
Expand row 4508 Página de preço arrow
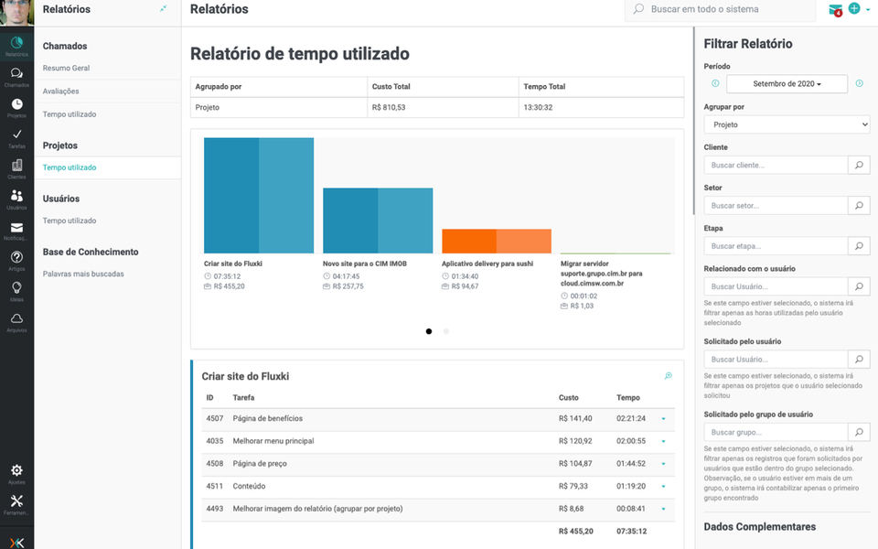pos(664,464)
